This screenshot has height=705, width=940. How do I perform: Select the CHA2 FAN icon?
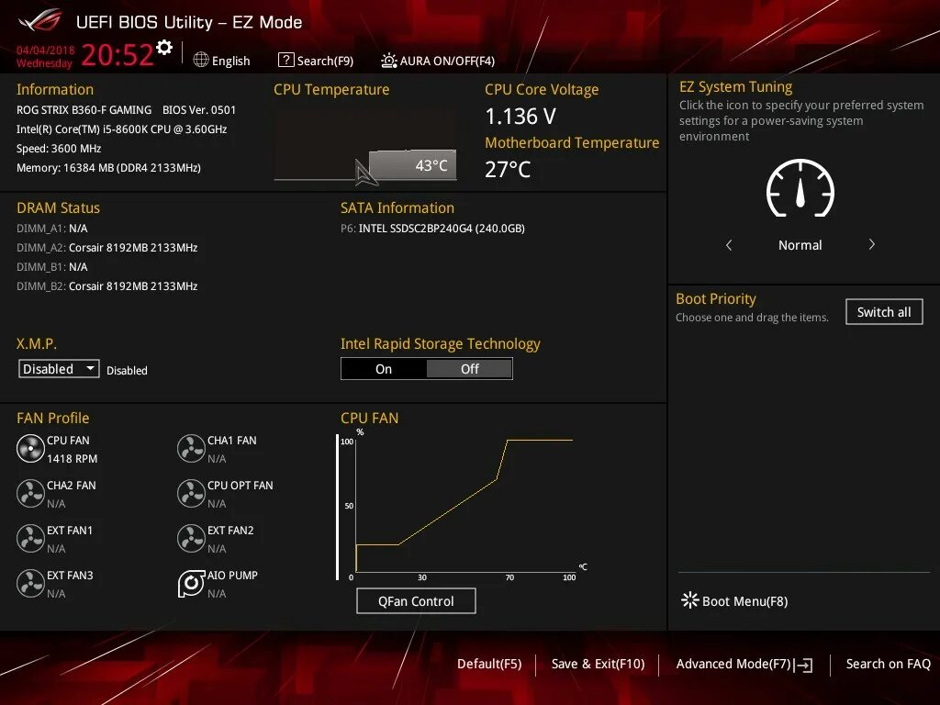(30, 494)
